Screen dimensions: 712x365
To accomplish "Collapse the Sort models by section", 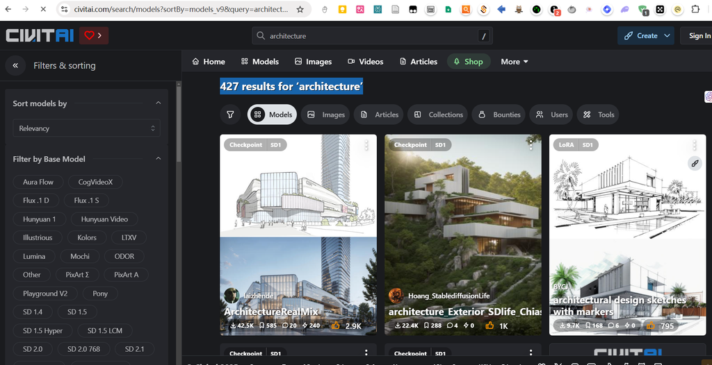I will pyautogui.click(x=158, y=103).
